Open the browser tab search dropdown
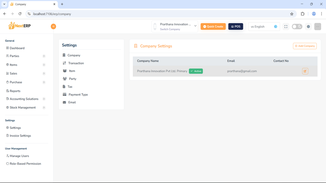Image resolution: width=326 pixels, height=183 pixels. coord(4,4)
